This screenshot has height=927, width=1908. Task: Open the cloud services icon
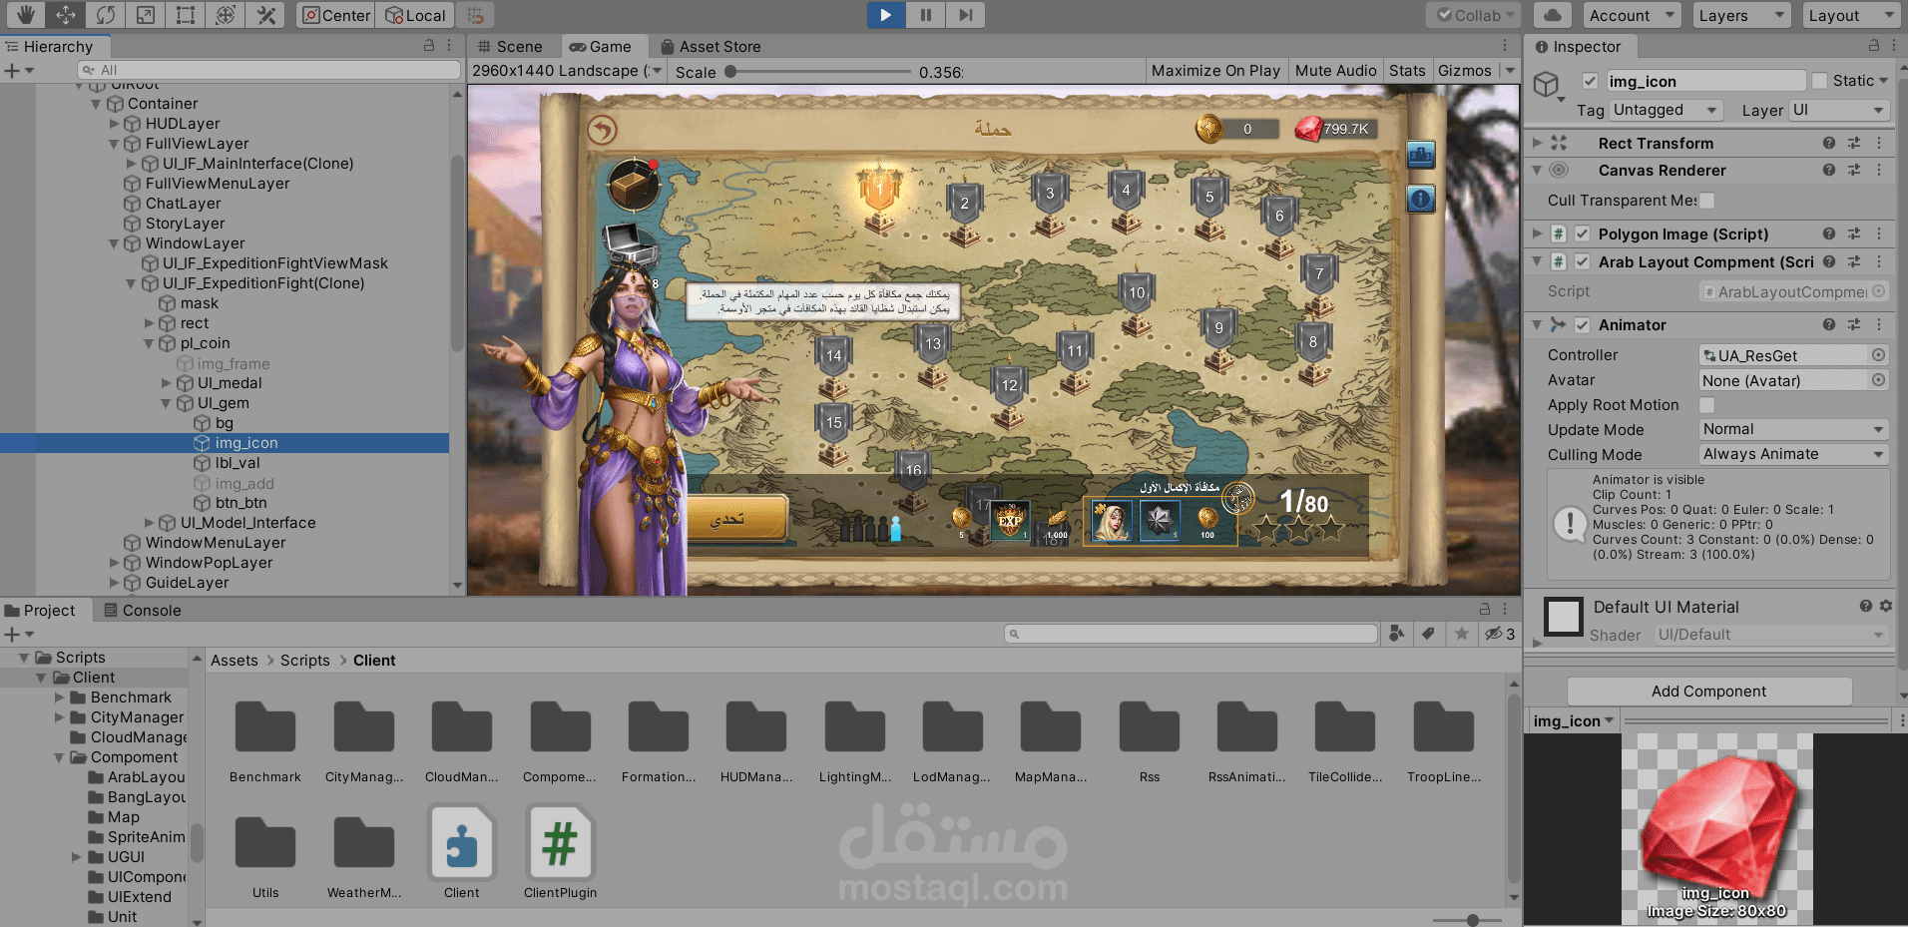pos(1552,15)
